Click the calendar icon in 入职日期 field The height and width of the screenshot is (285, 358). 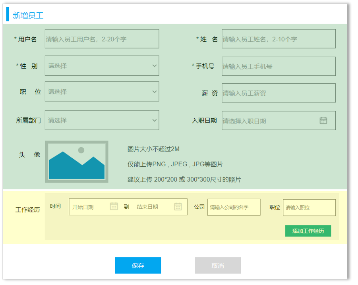click(323, 120)
